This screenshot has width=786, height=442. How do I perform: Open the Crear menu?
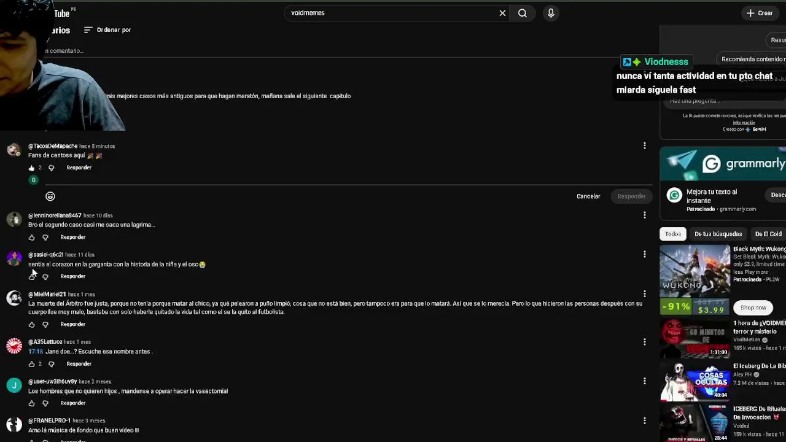pyautogui.click(x=760, y=13)
